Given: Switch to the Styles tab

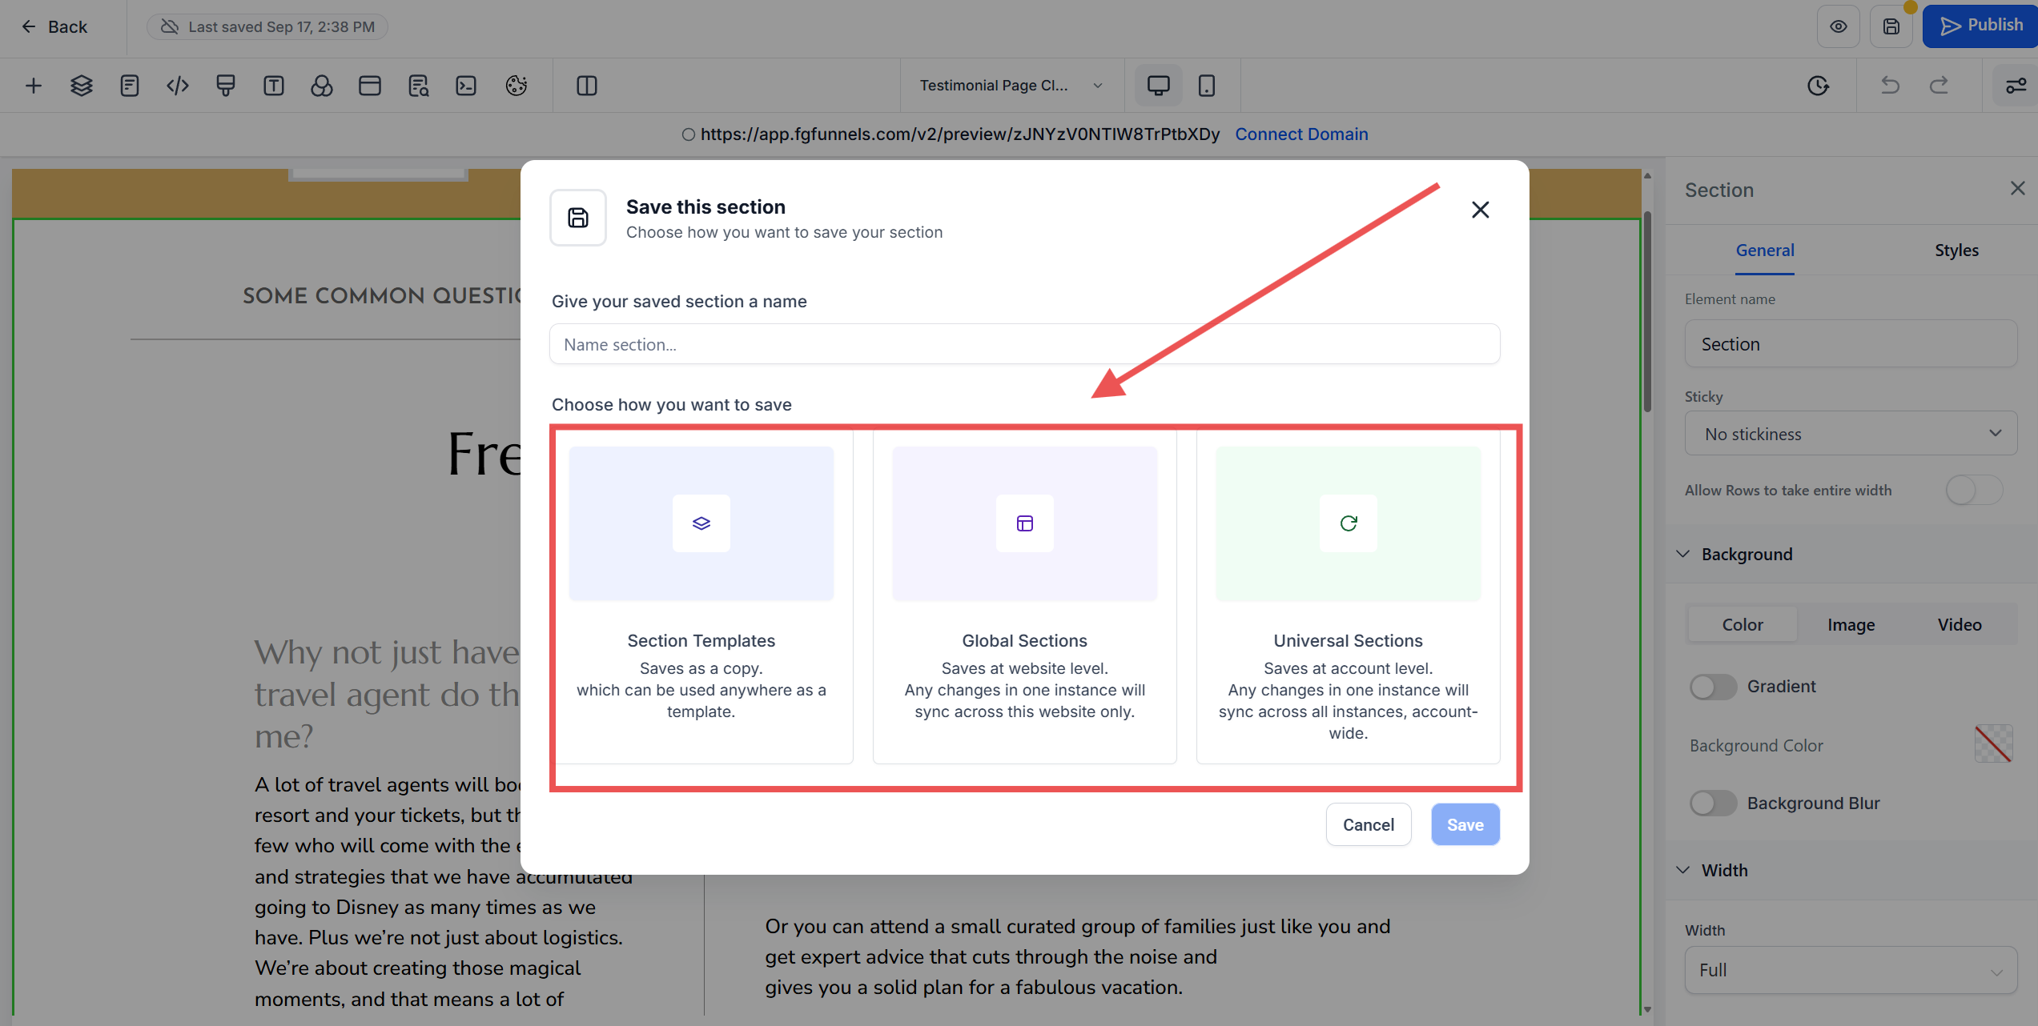Looking at the screenshot, I should coord(1956,250).
